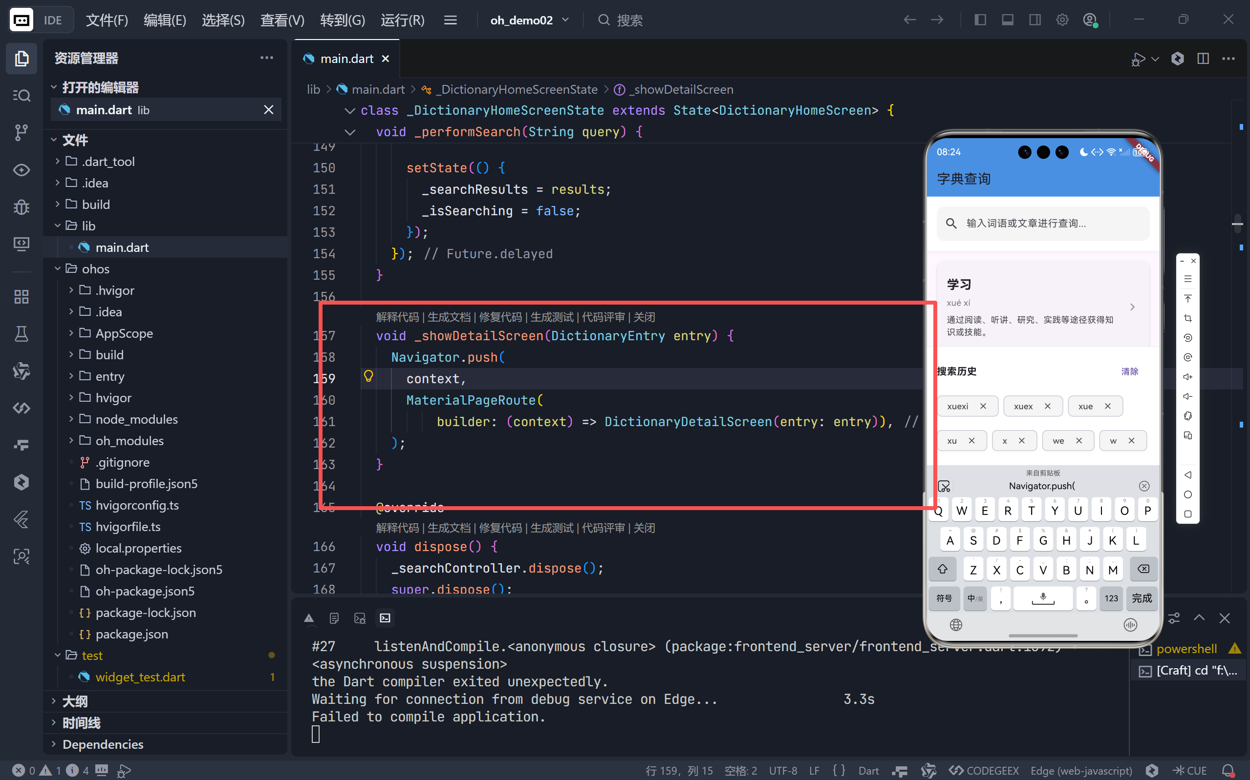The image size is (1250, 780).
Task: Open the Search view in activity bar
Action: (x=21, y=96)
